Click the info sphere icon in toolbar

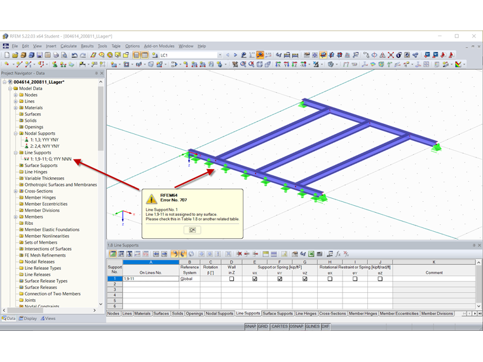pyautogui.click(x=399, y=55)
